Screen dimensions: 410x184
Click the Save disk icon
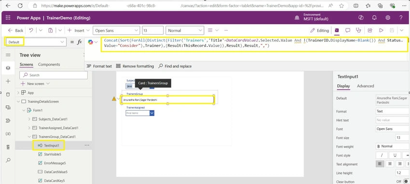coord(392,30)
